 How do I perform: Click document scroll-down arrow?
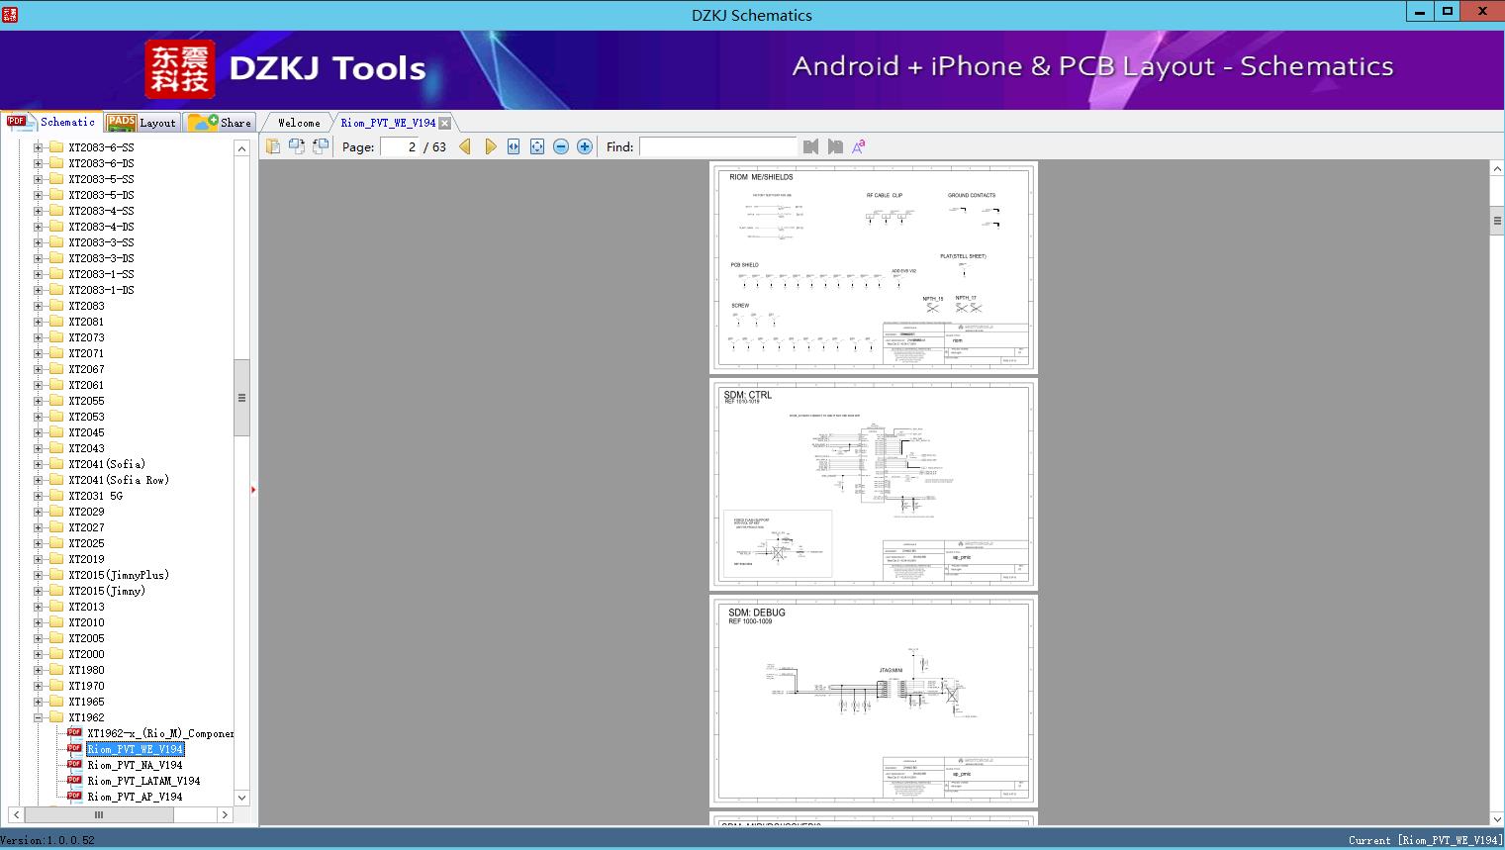point(1497,818)
